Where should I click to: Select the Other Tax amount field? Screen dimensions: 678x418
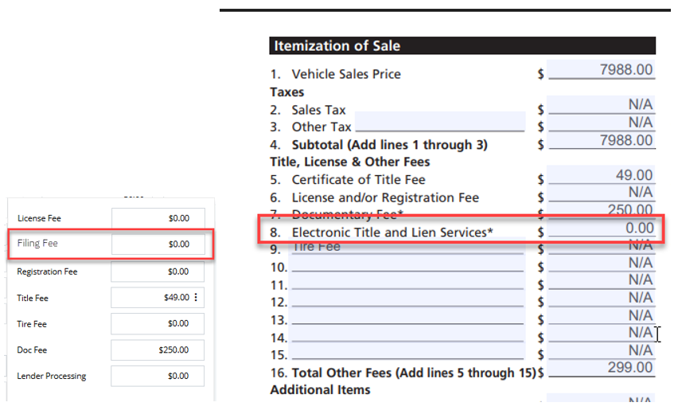[601, 123]
